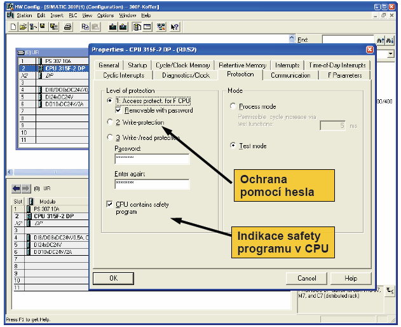Switch to the General tab
Screen dimensions: 401x327
(109, 66)
